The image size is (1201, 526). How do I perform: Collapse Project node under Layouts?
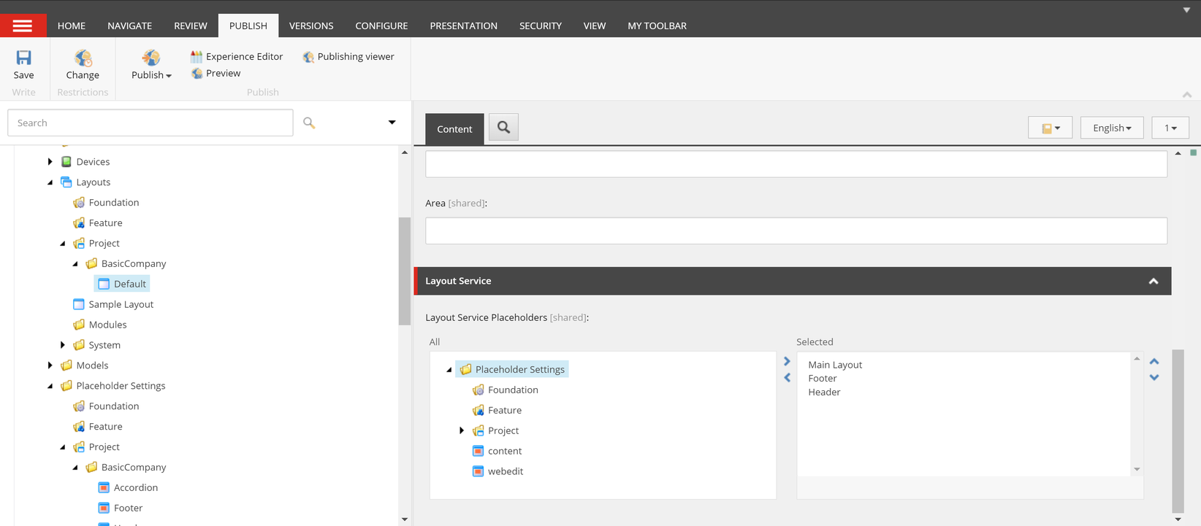point(62,244)
